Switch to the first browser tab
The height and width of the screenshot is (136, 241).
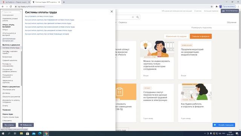pos(16,2)
